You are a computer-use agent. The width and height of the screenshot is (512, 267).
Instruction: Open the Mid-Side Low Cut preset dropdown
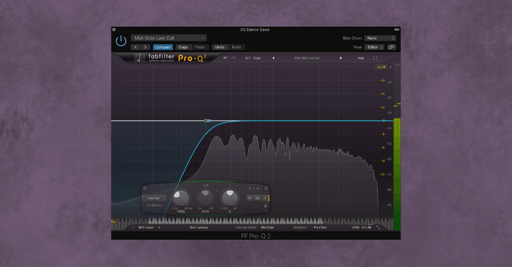tap(168, 38)
